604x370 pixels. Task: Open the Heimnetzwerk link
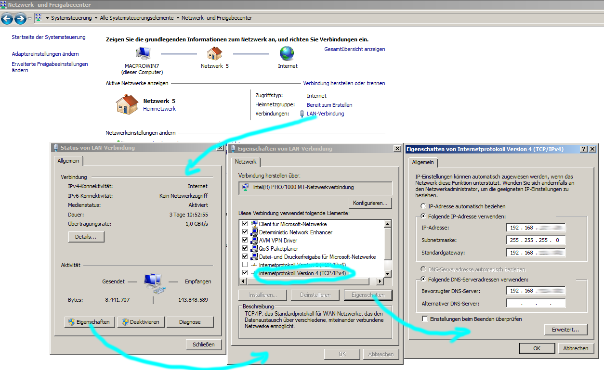[x=159, y=109]
